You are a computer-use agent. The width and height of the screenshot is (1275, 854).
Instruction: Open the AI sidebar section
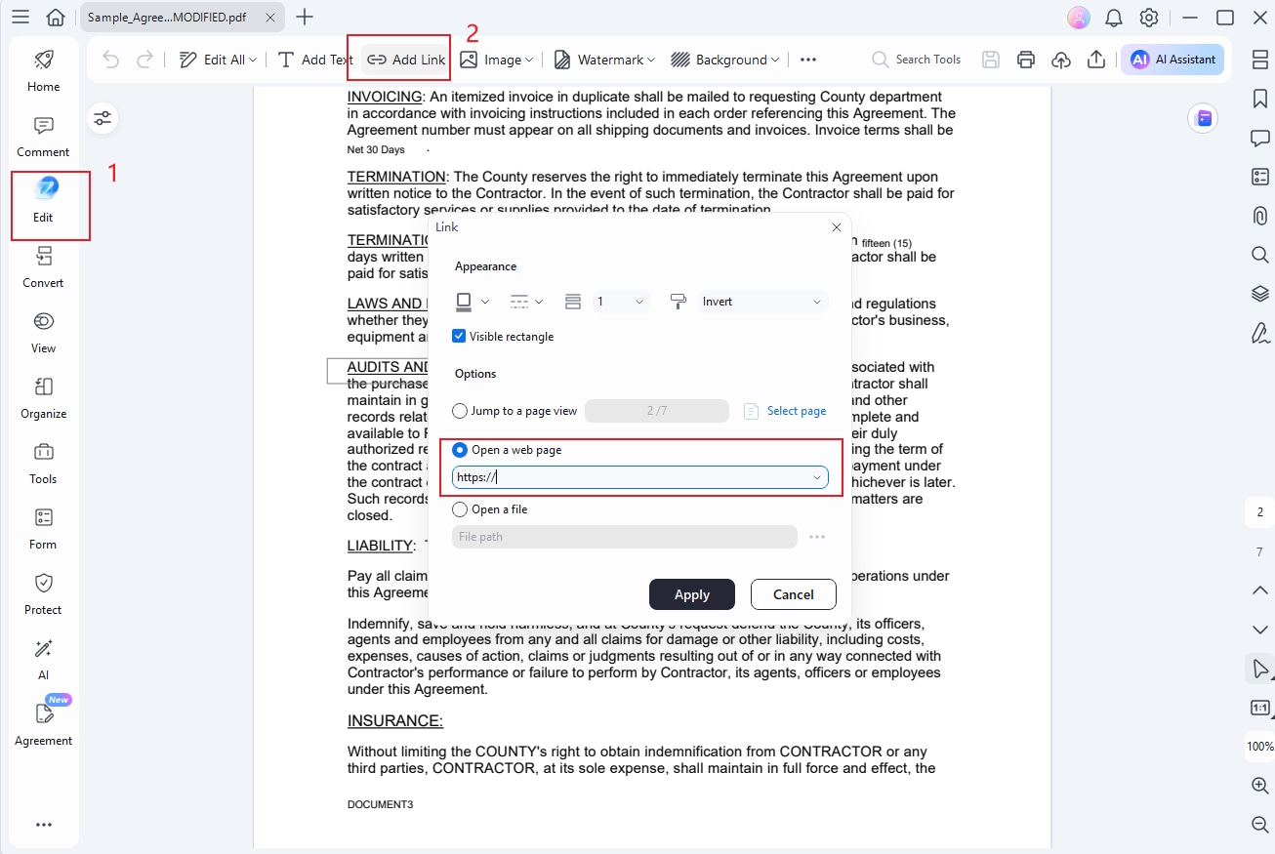click(x=43, y=660)
